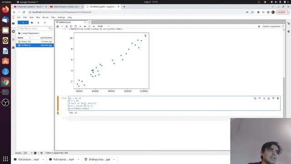Run the selected cell
The image size is (291, 164).
[80, 26]
